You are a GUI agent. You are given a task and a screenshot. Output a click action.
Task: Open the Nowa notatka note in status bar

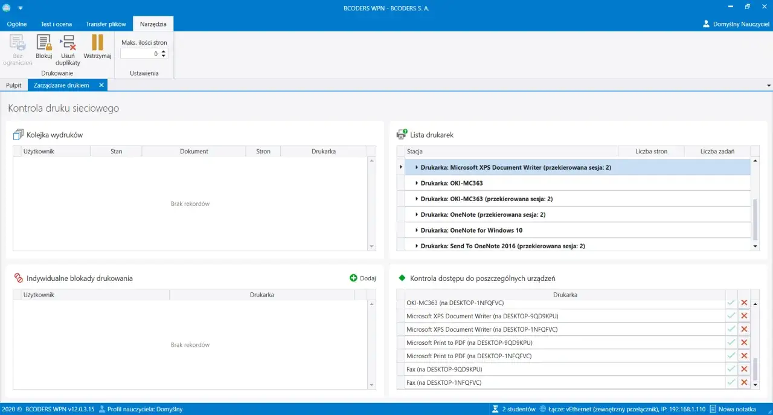click(x=733, y=409)
